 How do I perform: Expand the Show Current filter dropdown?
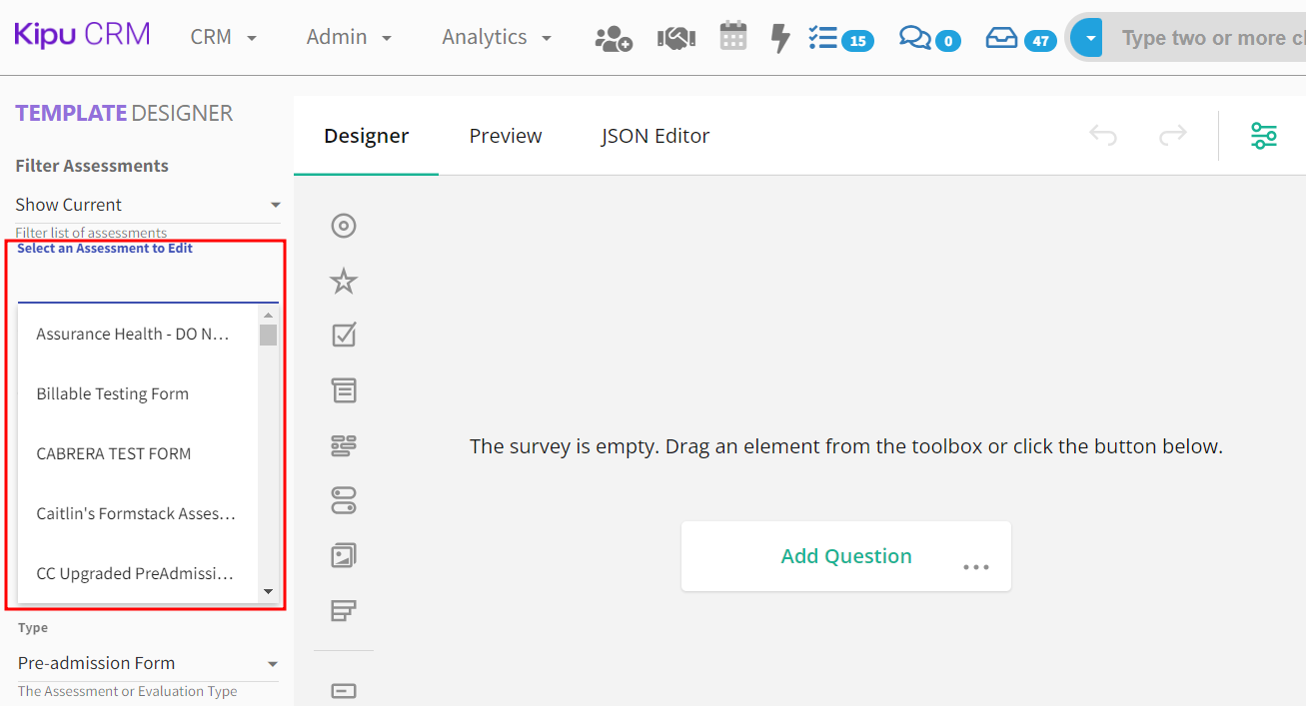pos(147,205)
